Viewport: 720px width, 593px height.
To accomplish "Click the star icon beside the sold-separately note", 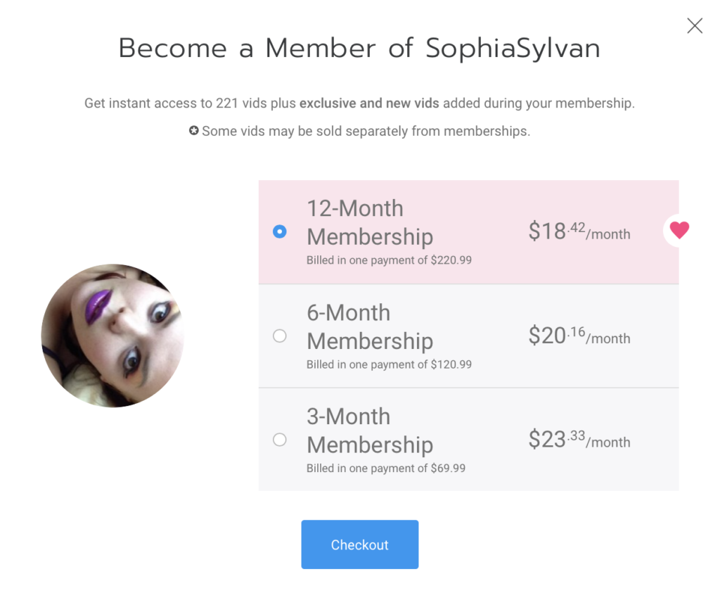I will coord(194,131).
